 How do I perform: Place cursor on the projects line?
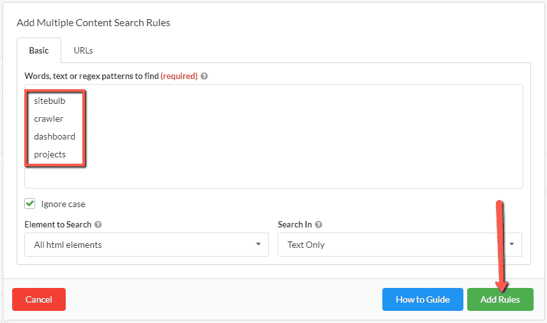50,154
